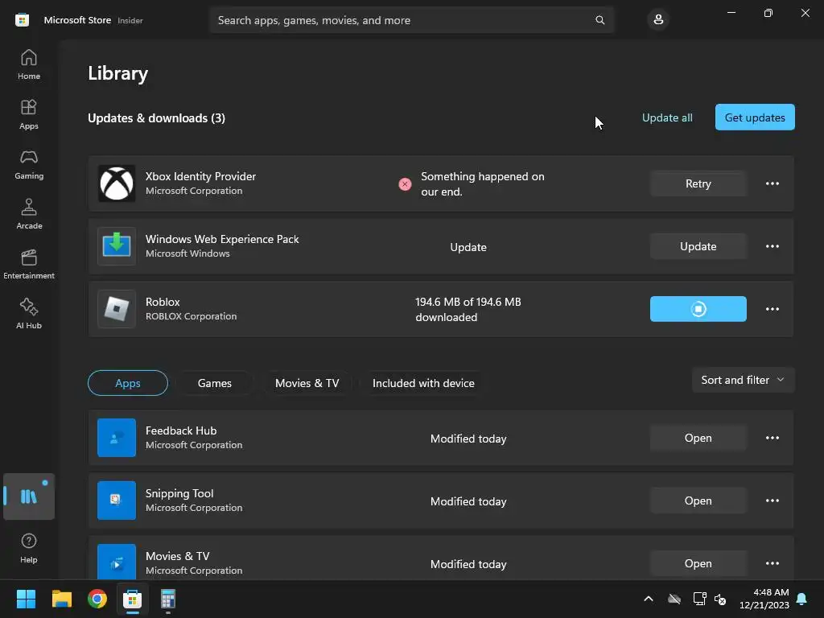The height and width of the screenshot is (618, 824).
Task: Open Help in the sidebar
Action: [28, 548]
